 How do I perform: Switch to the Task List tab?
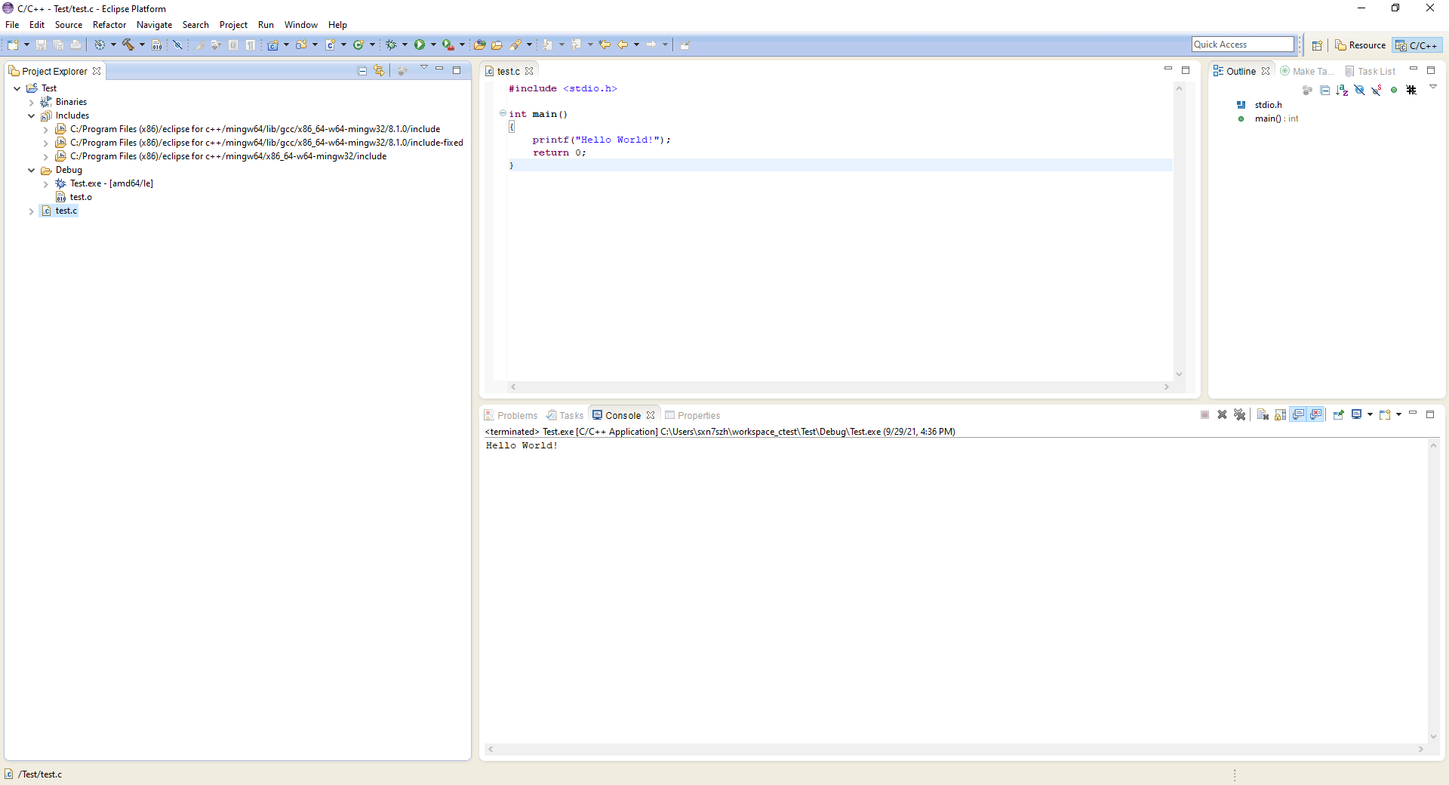1371,72
